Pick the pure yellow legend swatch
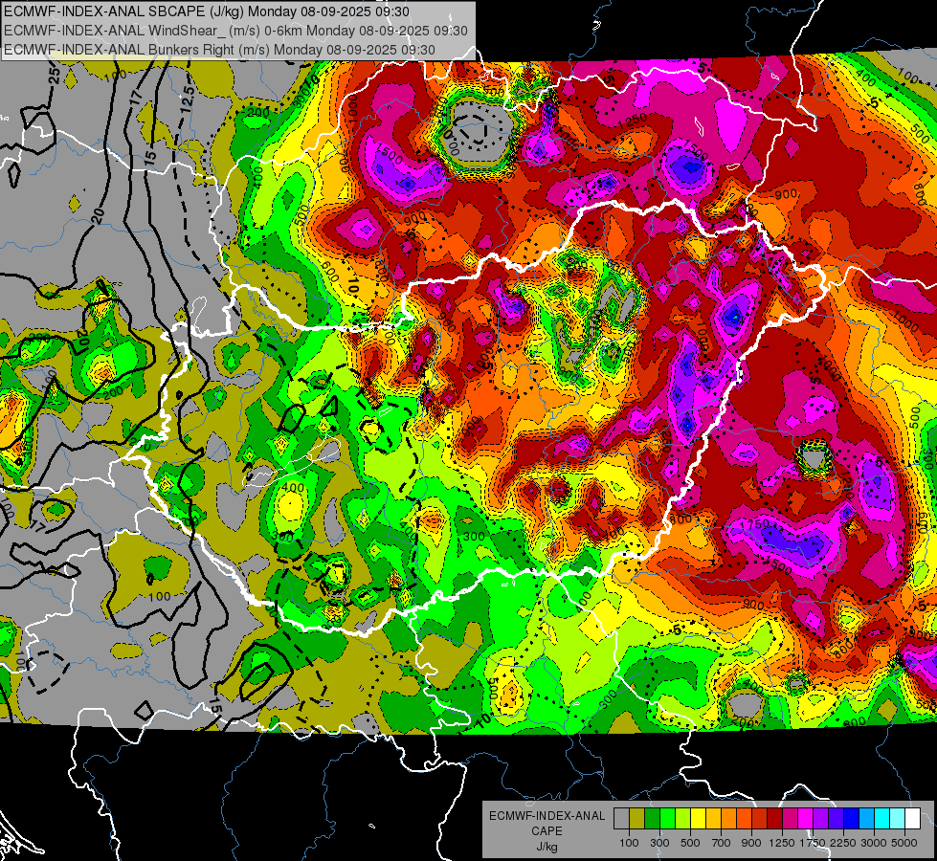The width and height of the screenshot is (937, 861). pos(698,819)
